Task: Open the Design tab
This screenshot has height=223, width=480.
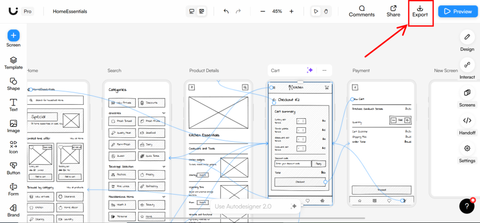Action: pyautogui.click(x=467, y=40)
